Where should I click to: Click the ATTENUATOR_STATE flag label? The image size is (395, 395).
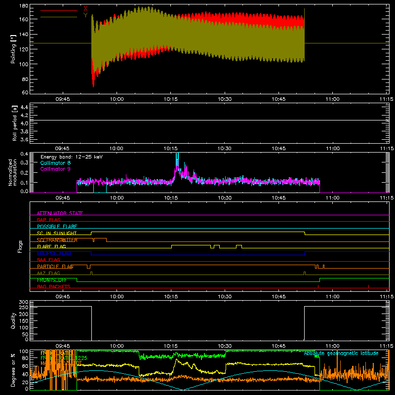point(60,213)
